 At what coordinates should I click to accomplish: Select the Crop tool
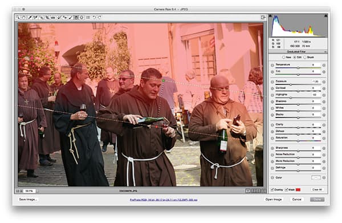[x=47, y=18]
